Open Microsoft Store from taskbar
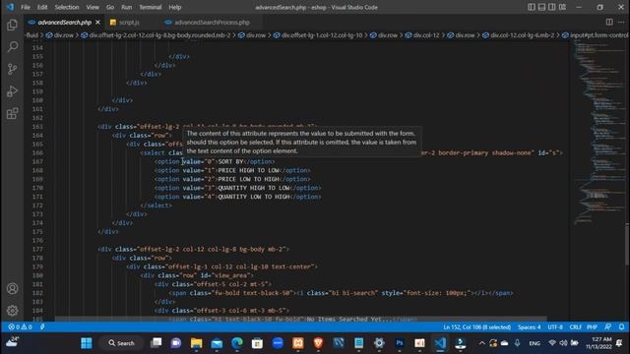This screenshot has height=354, width=630. (x=257, y=343)
